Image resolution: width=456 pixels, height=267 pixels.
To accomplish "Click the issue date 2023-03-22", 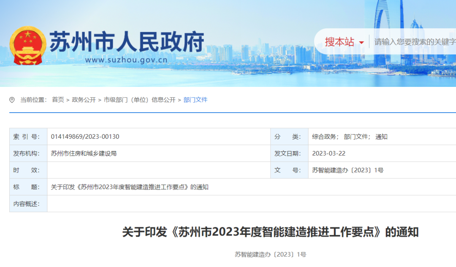I will (x=328, y=154).
